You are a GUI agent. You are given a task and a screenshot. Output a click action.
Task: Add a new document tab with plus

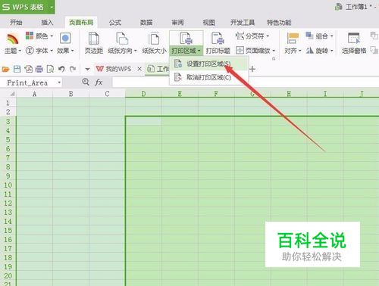(x=252, y=69)
